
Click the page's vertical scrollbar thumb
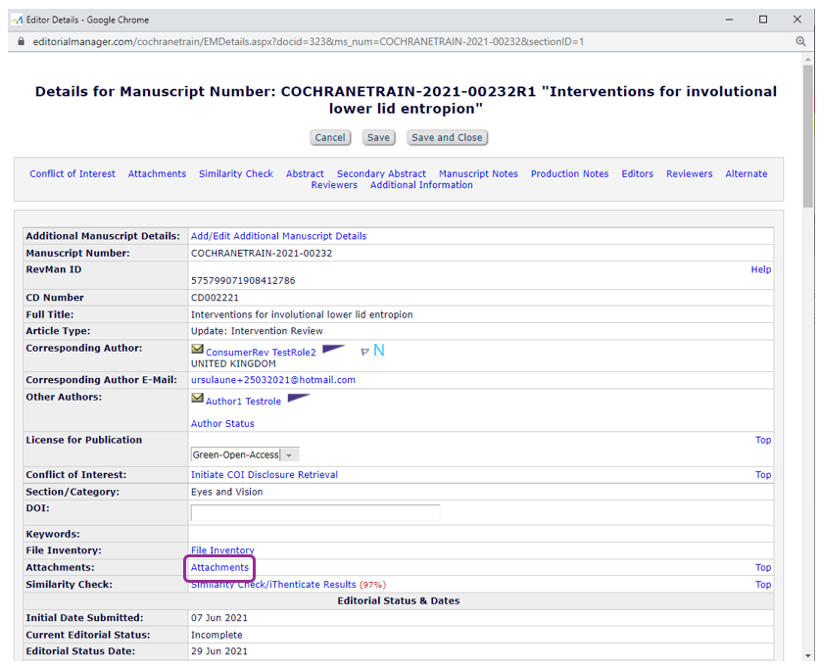(x=807, y=137)
